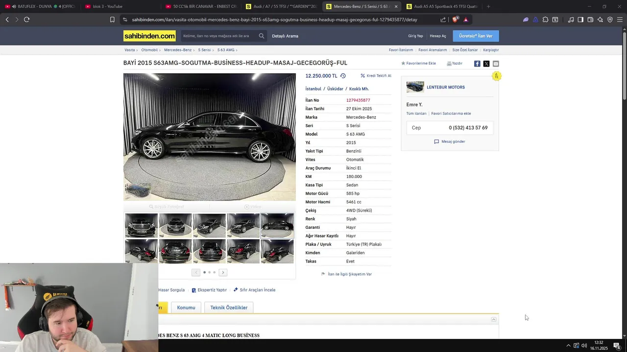Open the Brave Wallet icon

click(x=590, y=20)
